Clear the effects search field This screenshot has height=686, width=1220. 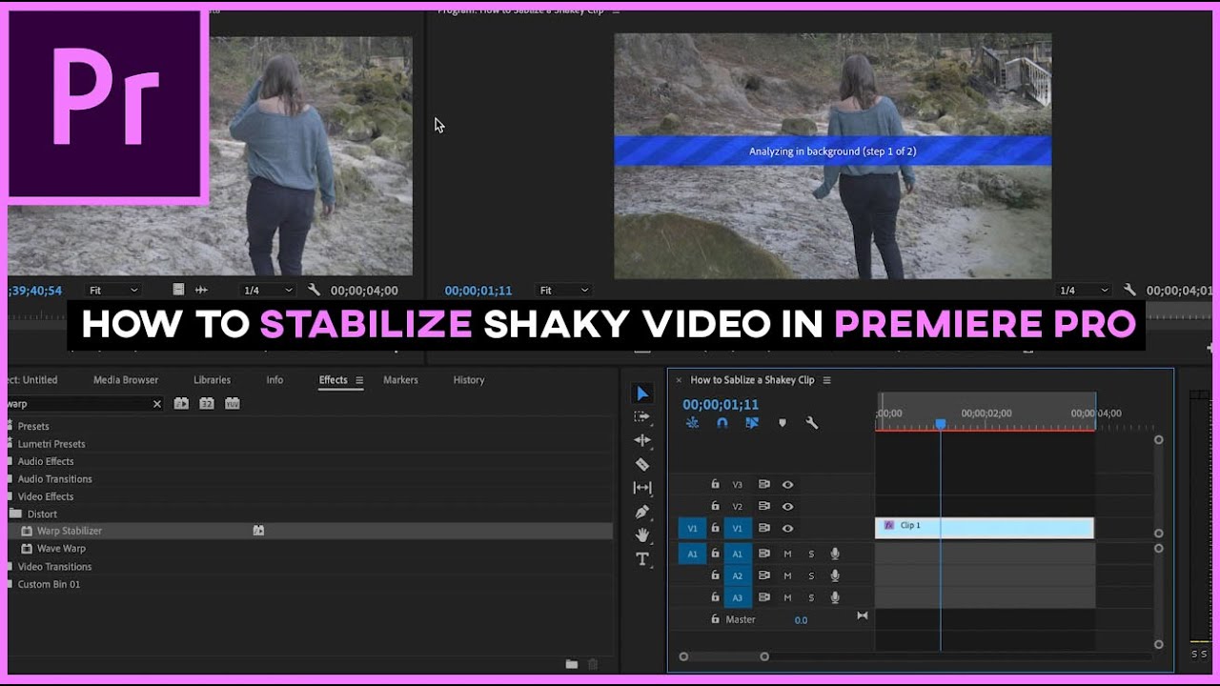[x=157, y=404]
